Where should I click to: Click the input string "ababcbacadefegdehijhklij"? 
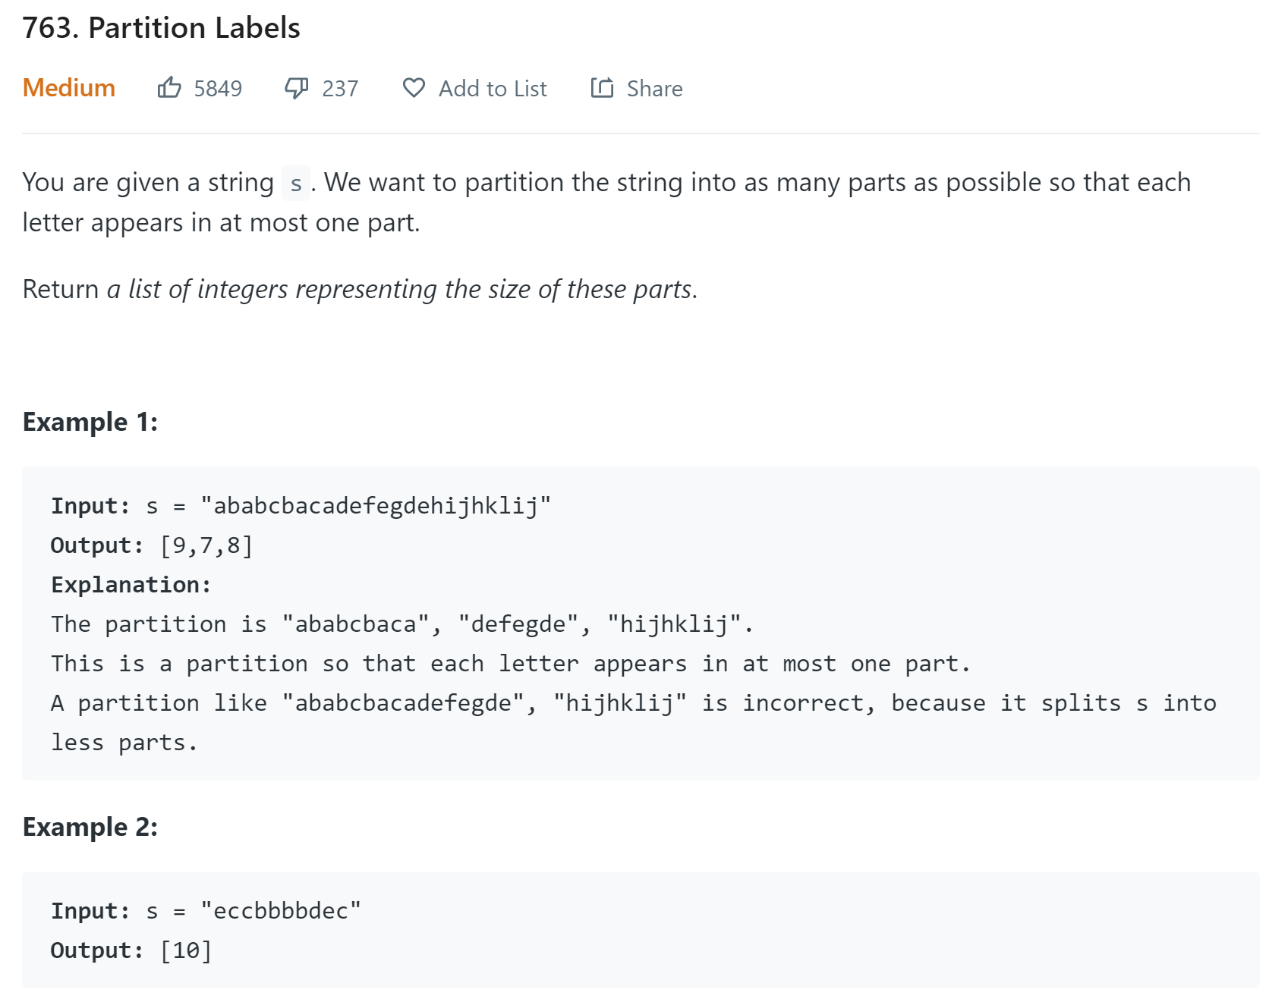(376, 506)
